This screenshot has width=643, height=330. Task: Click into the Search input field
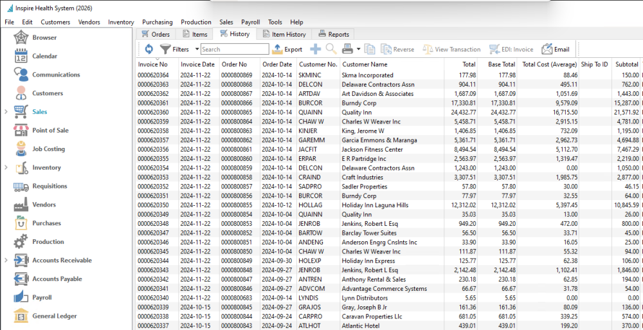pyautogui.click(x=235, y=50)
